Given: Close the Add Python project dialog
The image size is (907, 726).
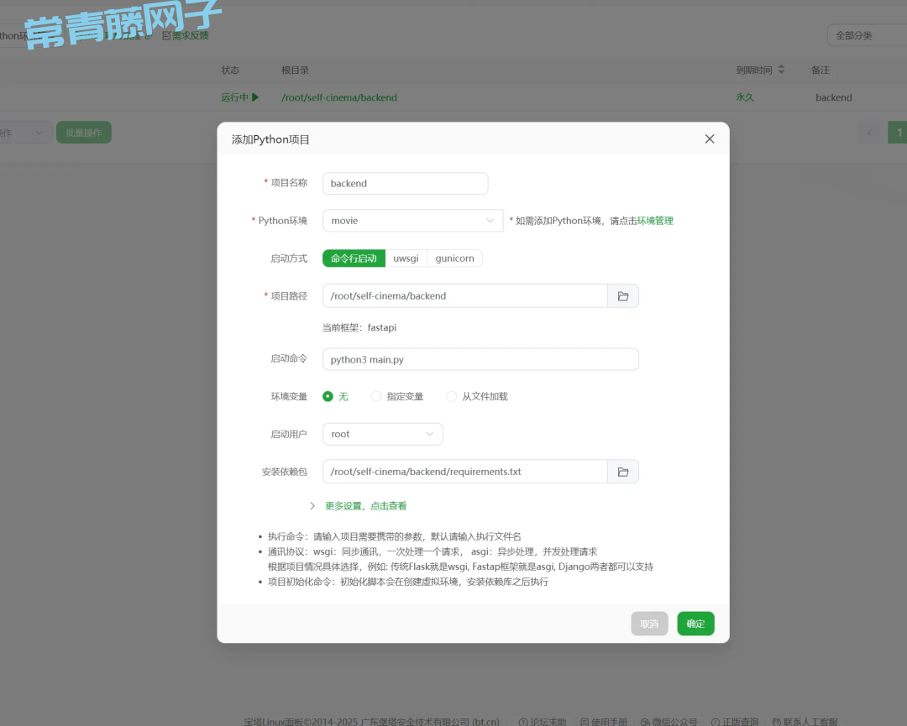Looking at the screenshot, I should click(x=710, y=139).
